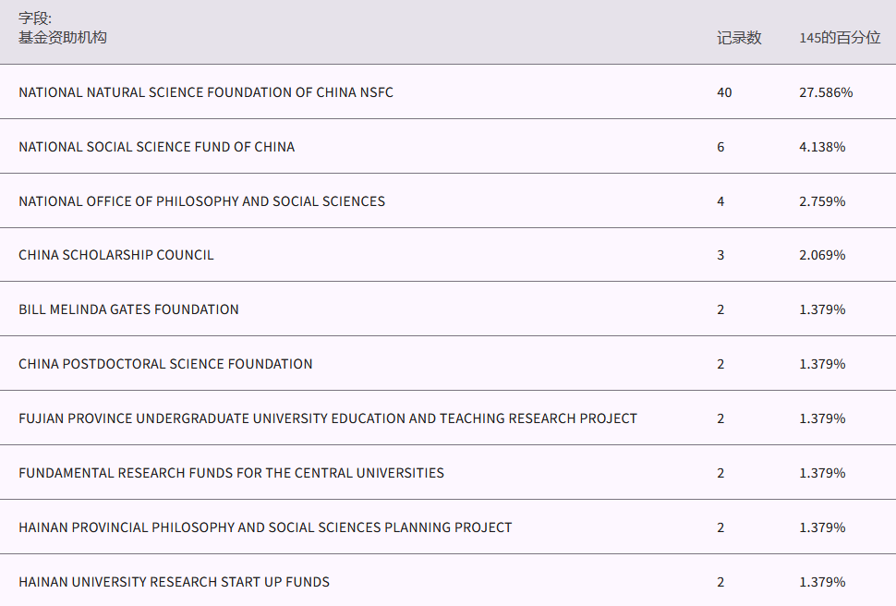The width and height of the screenshot is (896, 606).
Task: Click the 记录数 column header
Action: (x=739, y=38)
